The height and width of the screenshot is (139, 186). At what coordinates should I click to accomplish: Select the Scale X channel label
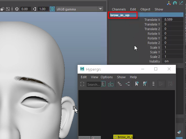155,47
